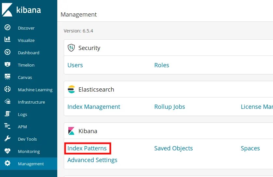Select Management in the sidebar
This screenshot has width=273, height=177.
[31, 164]
